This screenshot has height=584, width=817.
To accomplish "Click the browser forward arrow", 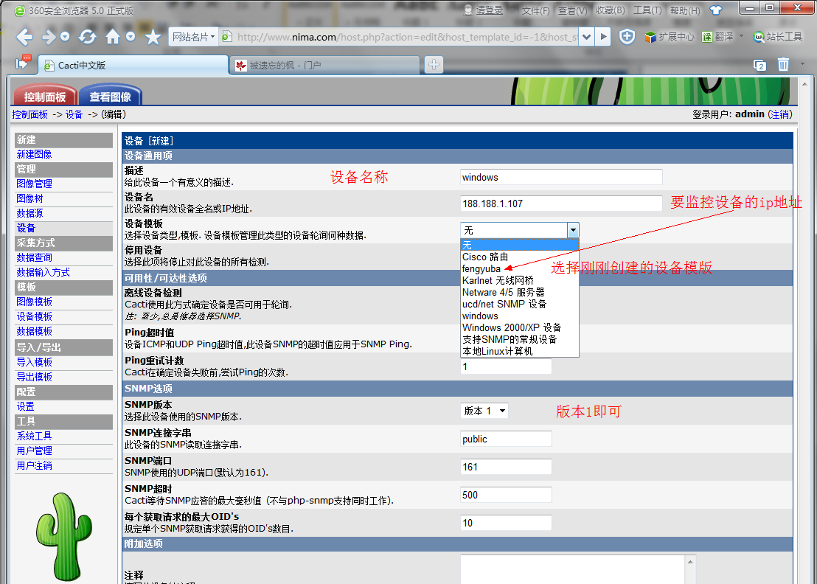I will pos(49,37).
